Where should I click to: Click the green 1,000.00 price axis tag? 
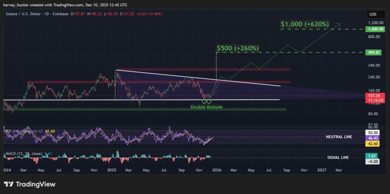coord(373,29)
